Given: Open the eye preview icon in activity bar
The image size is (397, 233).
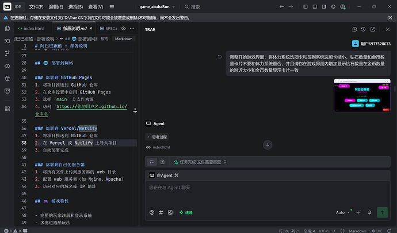Looking at the screenshot, I should click(7, 66).
